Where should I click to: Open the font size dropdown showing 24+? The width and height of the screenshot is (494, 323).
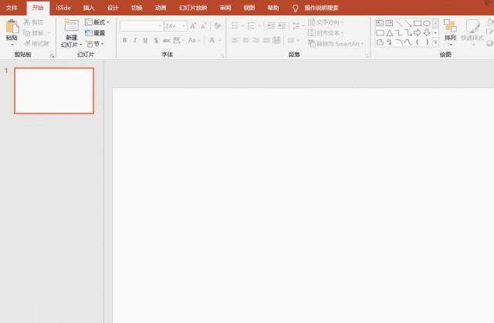click(x=174, y=25)
